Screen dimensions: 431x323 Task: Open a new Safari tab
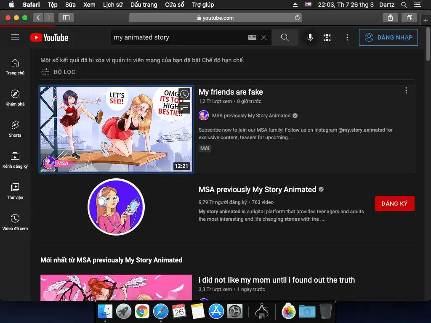pyautogui.click(x=426, y=20)
